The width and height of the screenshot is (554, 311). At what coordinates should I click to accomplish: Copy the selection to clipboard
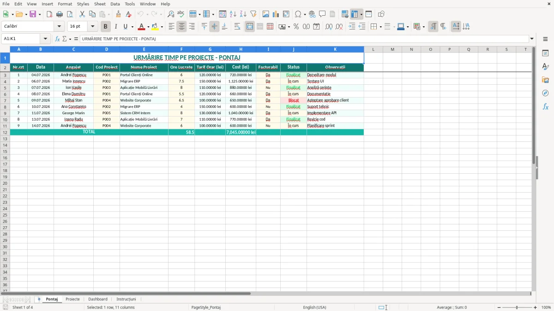92,14
